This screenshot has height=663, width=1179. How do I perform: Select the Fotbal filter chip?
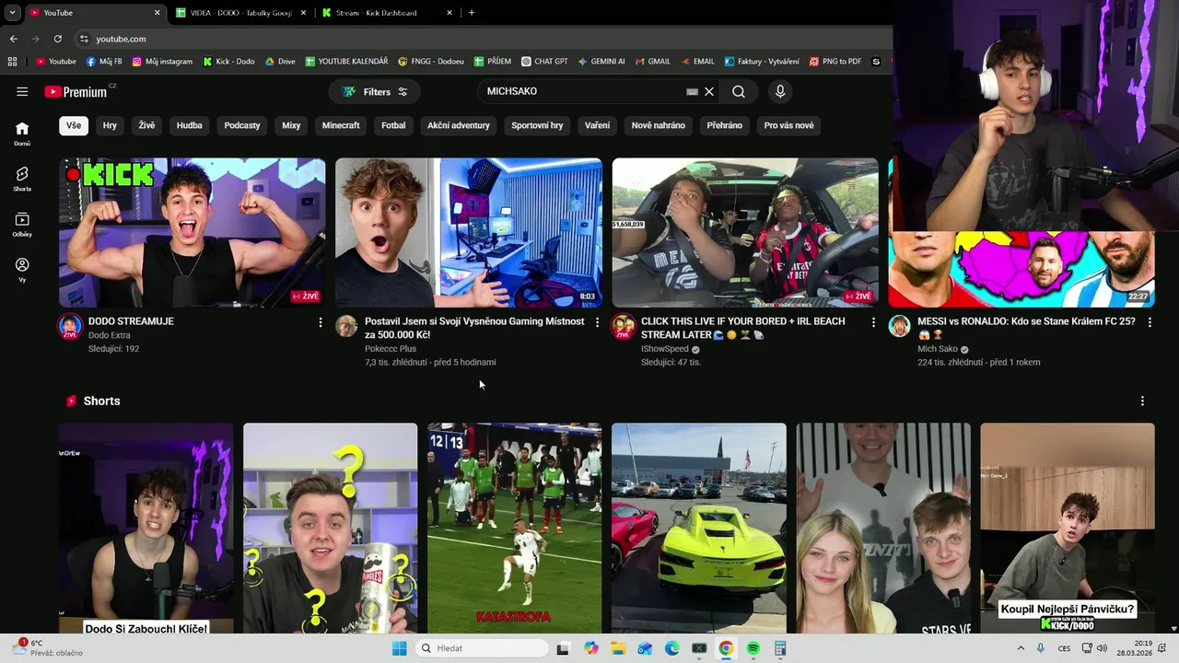[x=393, y=125]
